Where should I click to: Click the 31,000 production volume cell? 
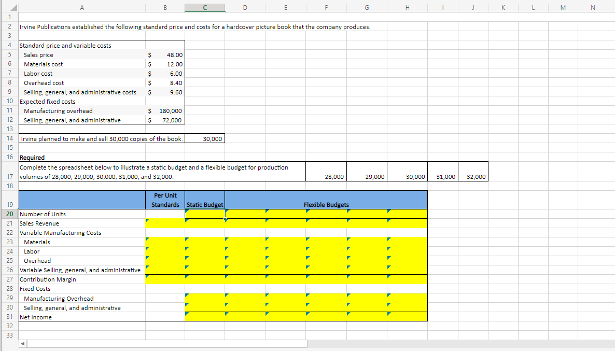click(x=442, y=172)
